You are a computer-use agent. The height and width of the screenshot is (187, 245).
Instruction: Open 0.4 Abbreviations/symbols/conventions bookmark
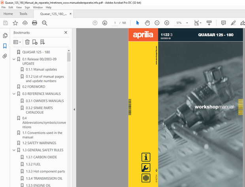44,123
